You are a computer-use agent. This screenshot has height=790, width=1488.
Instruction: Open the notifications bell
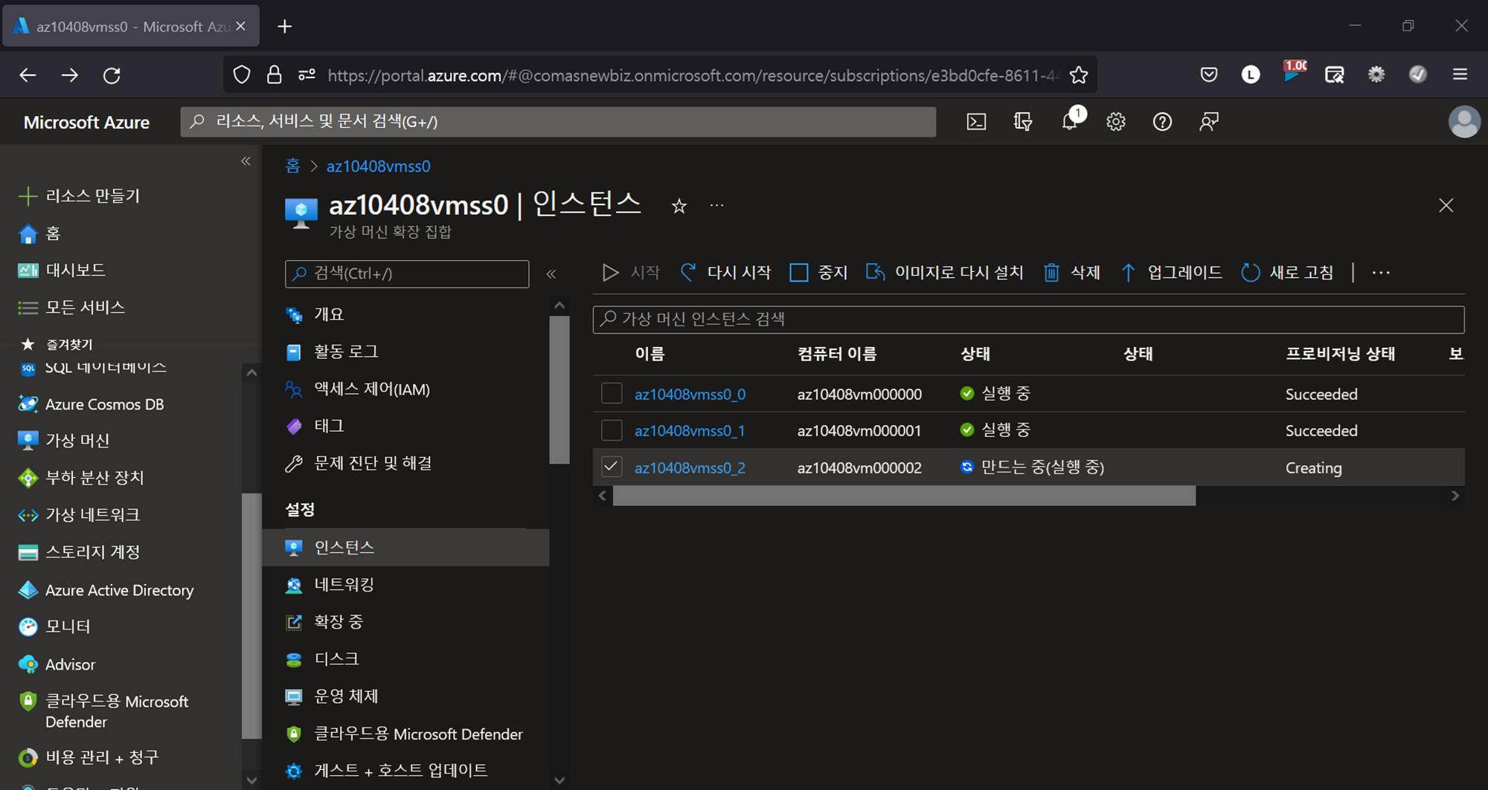[1070, 122]
